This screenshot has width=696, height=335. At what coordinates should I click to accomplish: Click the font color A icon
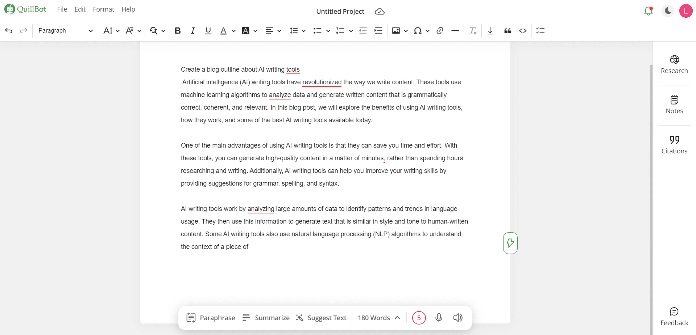(x=224, y=31)
